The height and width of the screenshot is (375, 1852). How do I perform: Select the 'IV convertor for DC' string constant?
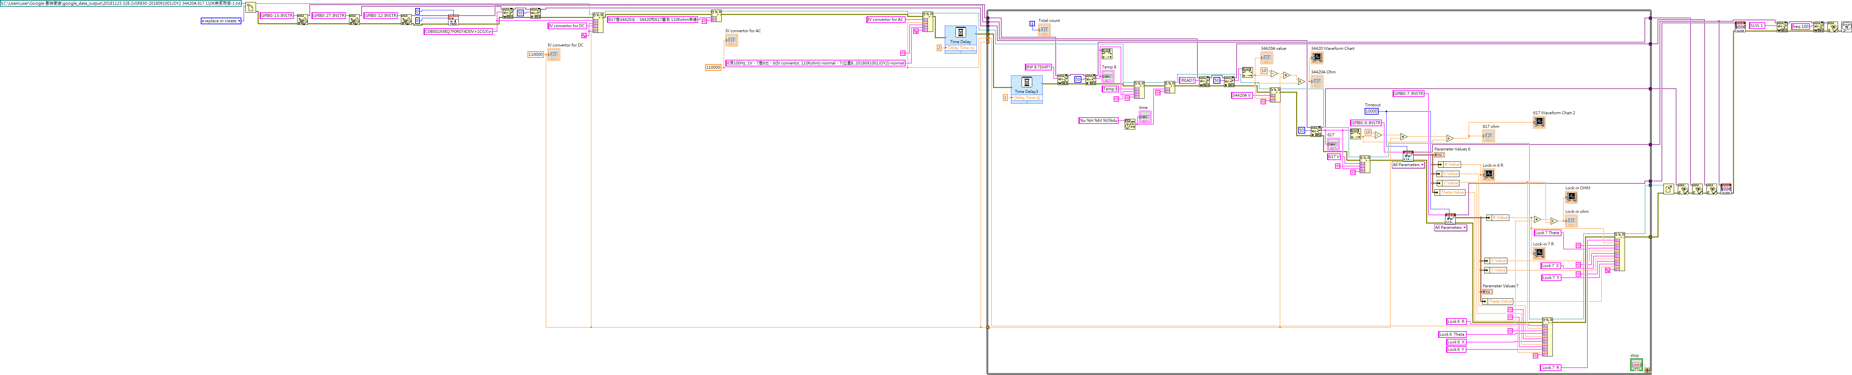pos(567,26)
